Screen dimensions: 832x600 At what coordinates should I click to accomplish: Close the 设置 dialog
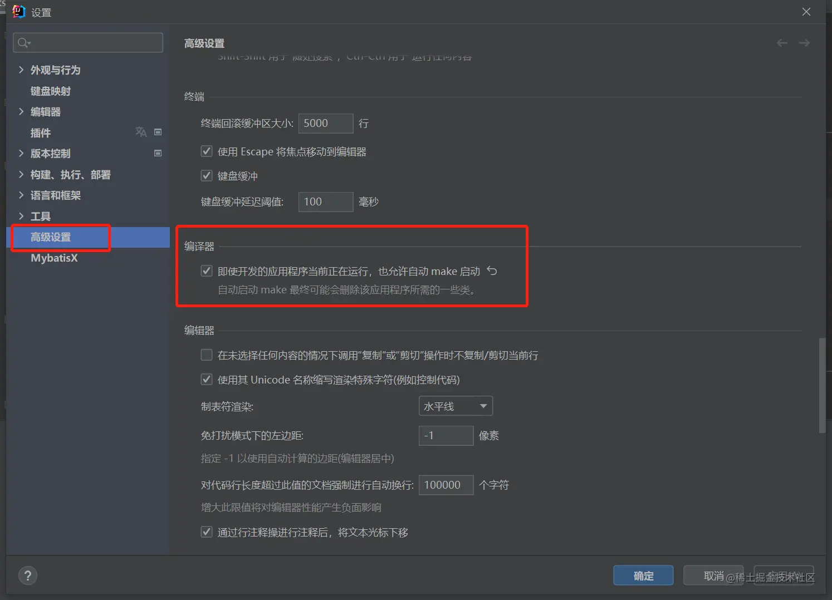[806, 12]
